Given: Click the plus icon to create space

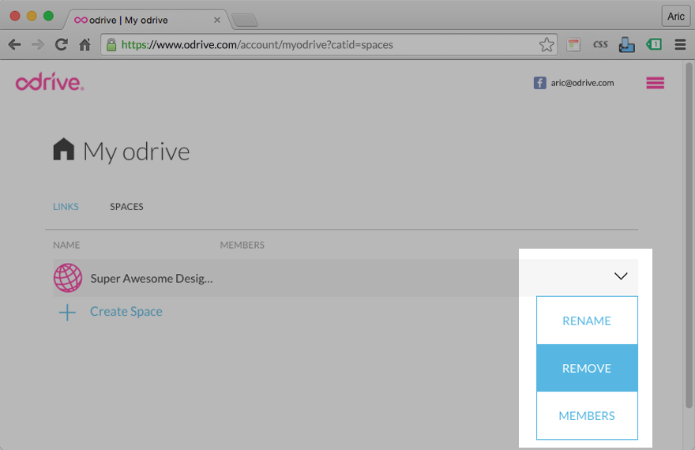Looking at the screenshot, I should coord(68,313).
